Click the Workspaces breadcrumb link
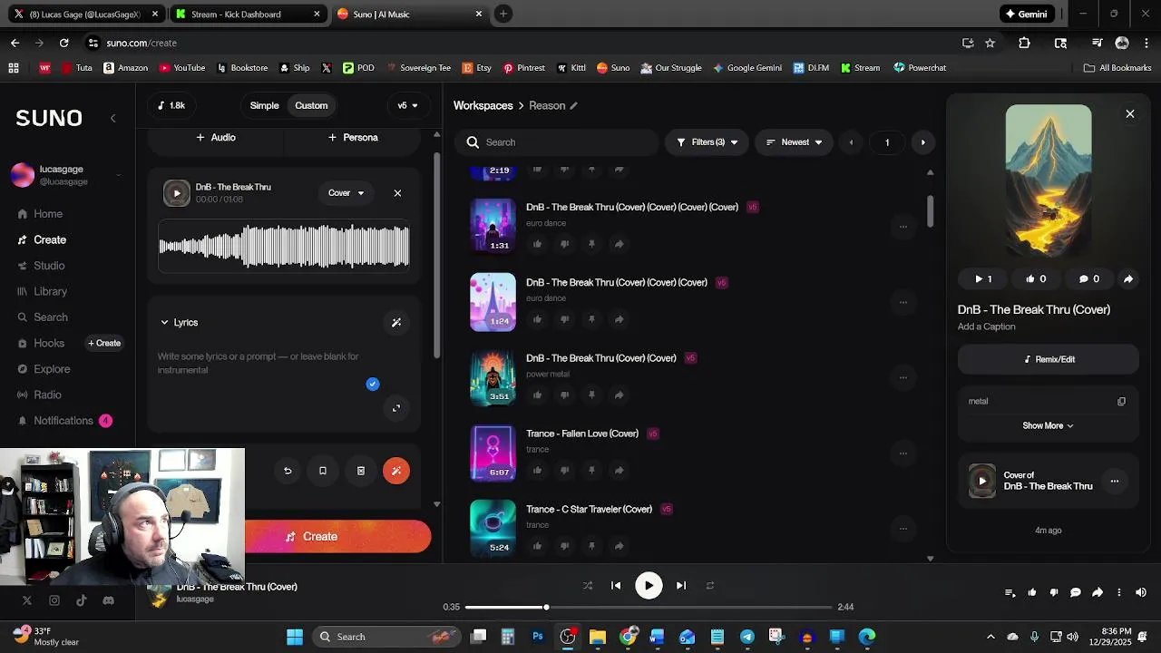1161x653 pixels. coord(483,106)
